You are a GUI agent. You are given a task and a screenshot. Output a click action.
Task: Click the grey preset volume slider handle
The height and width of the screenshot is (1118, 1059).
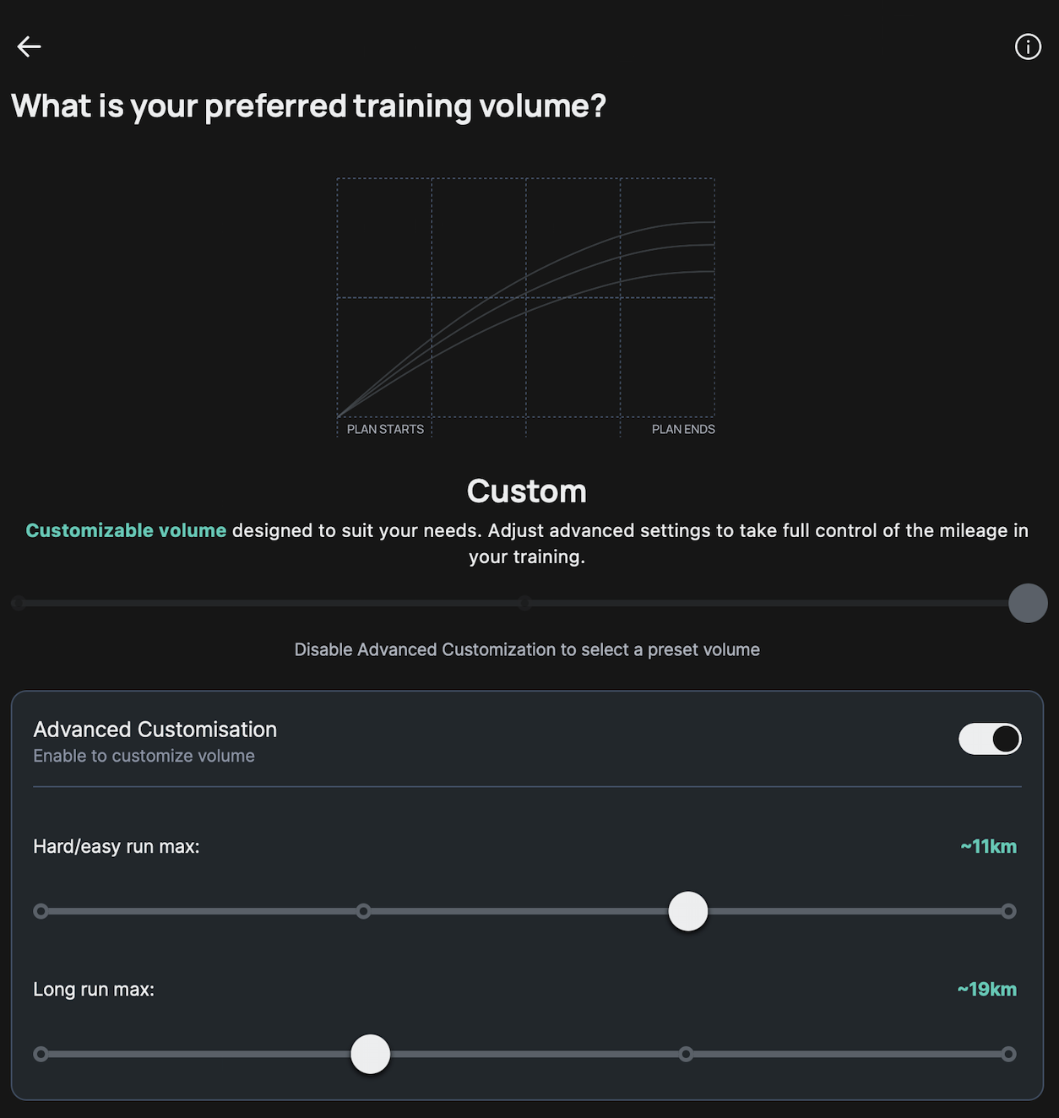click(1028, 603)
